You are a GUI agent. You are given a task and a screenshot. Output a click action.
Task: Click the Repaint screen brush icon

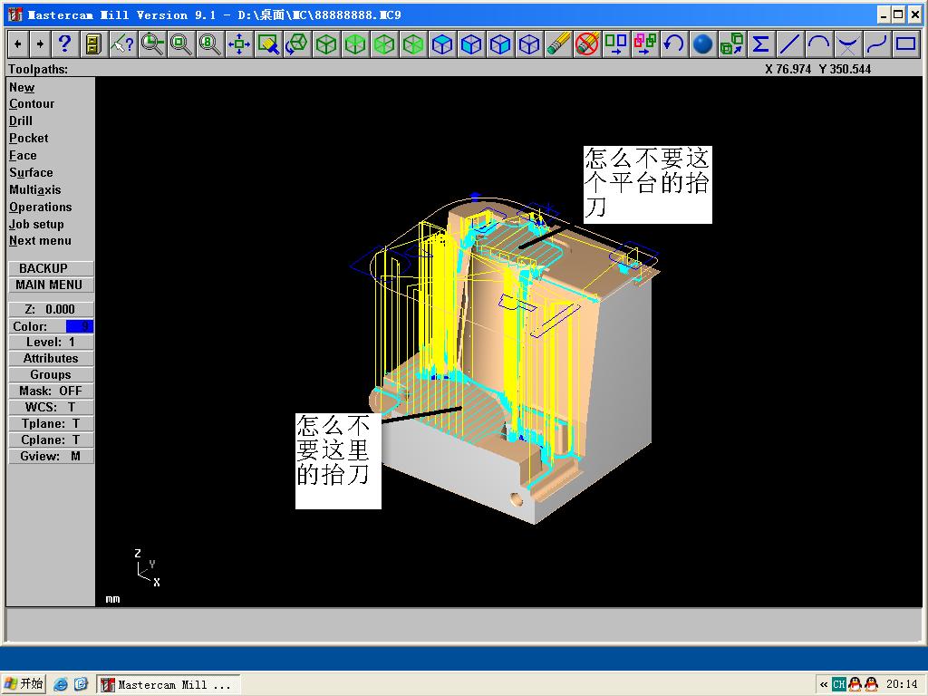[267, 43]
